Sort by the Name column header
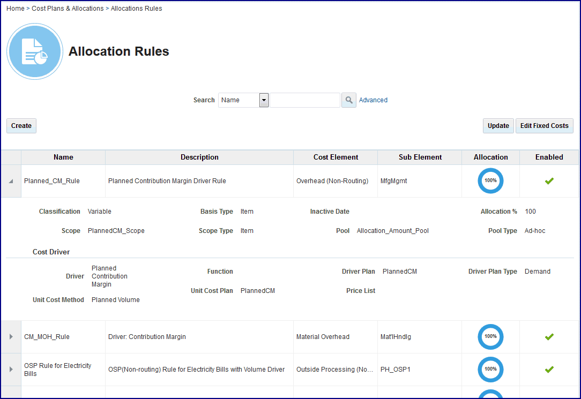This screenshot has height=399, width=581. tap(63, 157)
